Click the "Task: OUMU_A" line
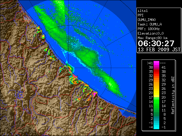The width and height of the screenshot is (182, 136). click(x=150, y=24)
